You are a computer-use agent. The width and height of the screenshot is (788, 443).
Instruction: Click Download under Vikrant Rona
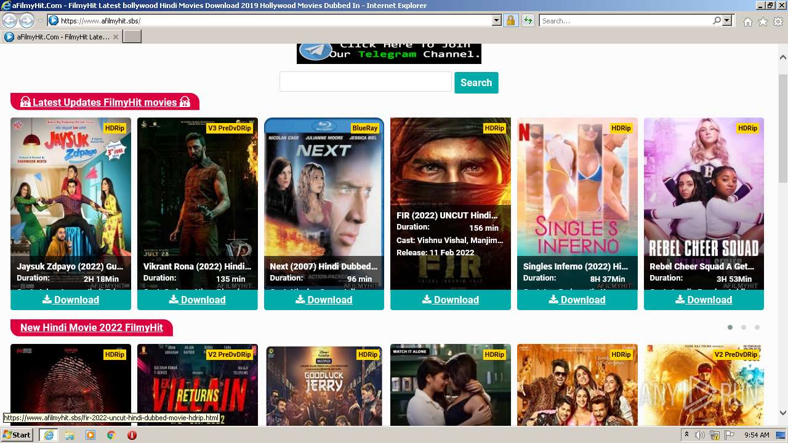[x=198, y=300]
